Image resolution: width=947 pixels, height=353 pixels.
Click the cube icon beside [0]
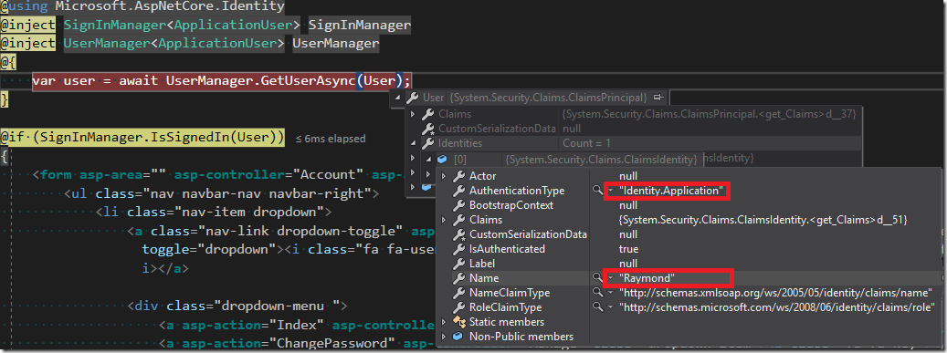click(442, 160)
